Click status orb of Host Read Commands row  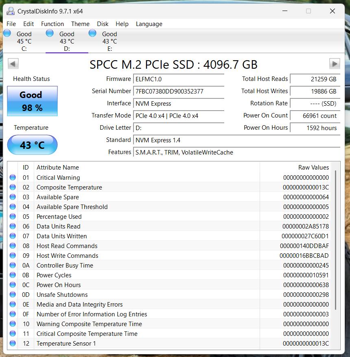pos(13,246)
